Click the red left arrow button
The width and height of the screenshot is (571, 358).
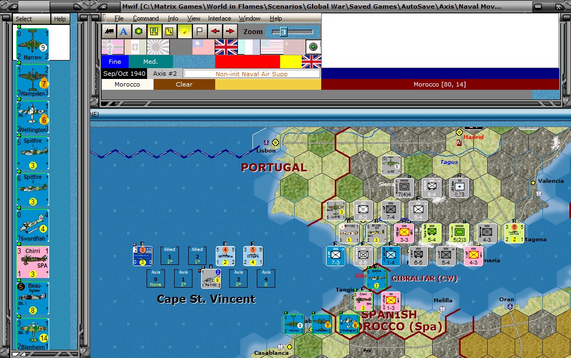pos(215,31)
